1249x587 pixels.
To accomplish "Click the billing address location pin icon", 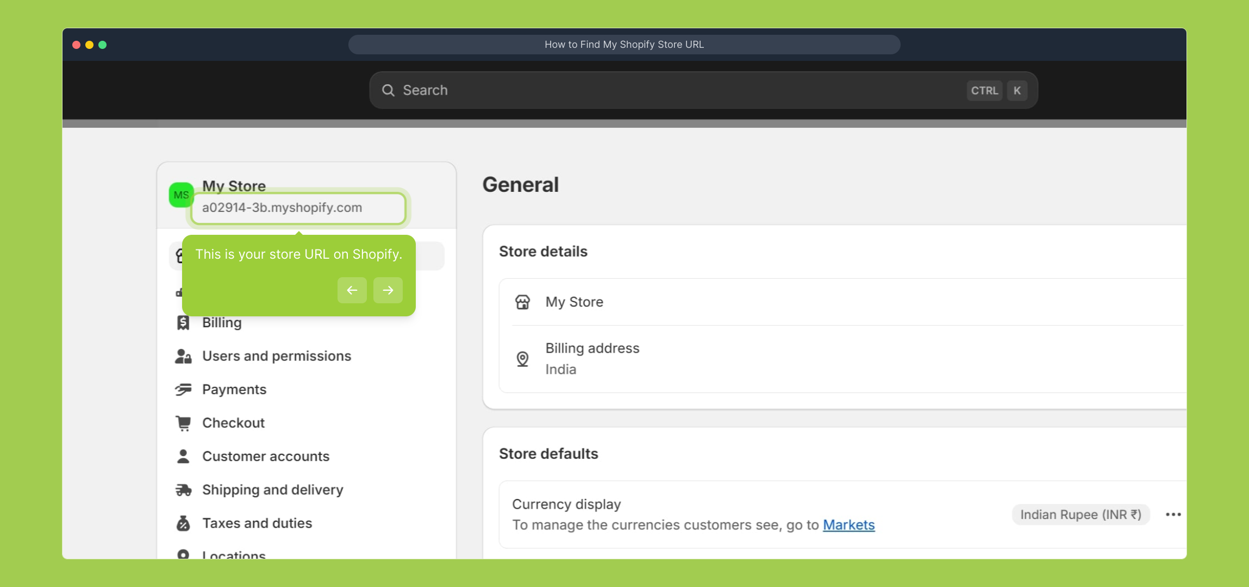I will click(x=522, y=359).
